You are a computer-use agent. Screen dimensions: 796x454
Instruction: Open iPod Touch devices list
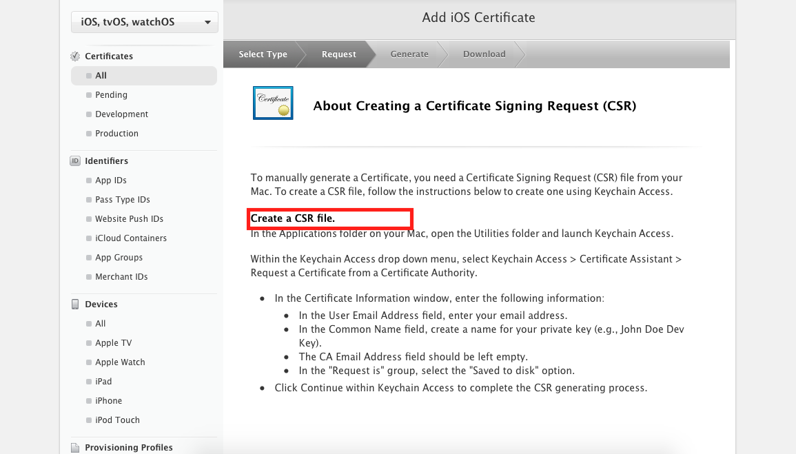(117, 420)
